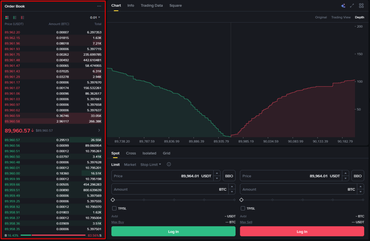
Task: Show only sell orders in the order book
Action: pyautogui.click(x=22, y=18)
